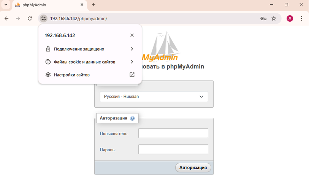Click the Авторизация login button
Screen dimensions: 309x189
click(x=193, y=168)
